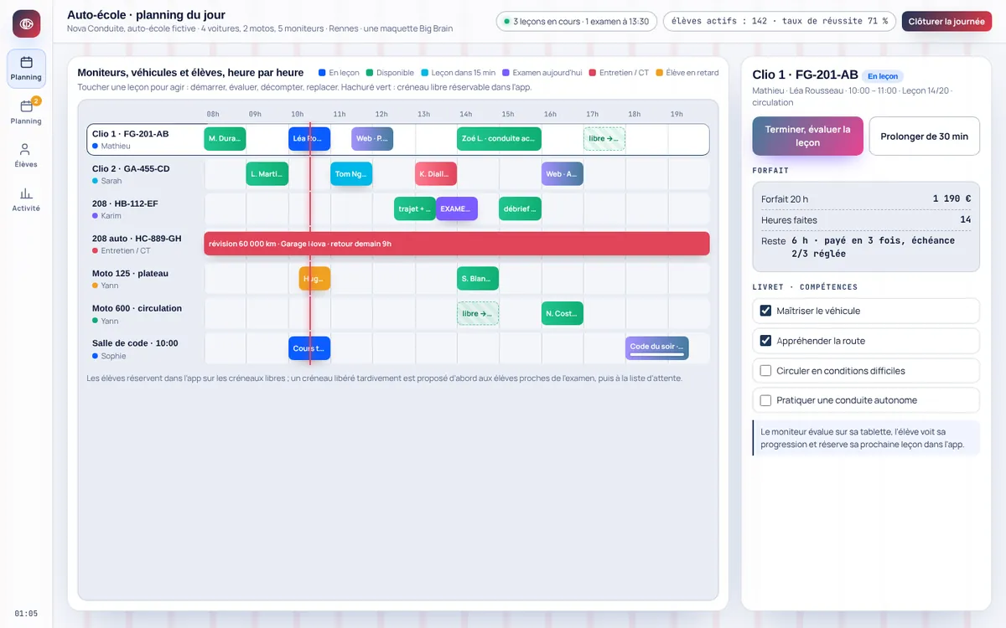Click the Entretien / CT legend swatch
Image resolution: width=1006 pixels, height=628 pixels.
[593, 73]
